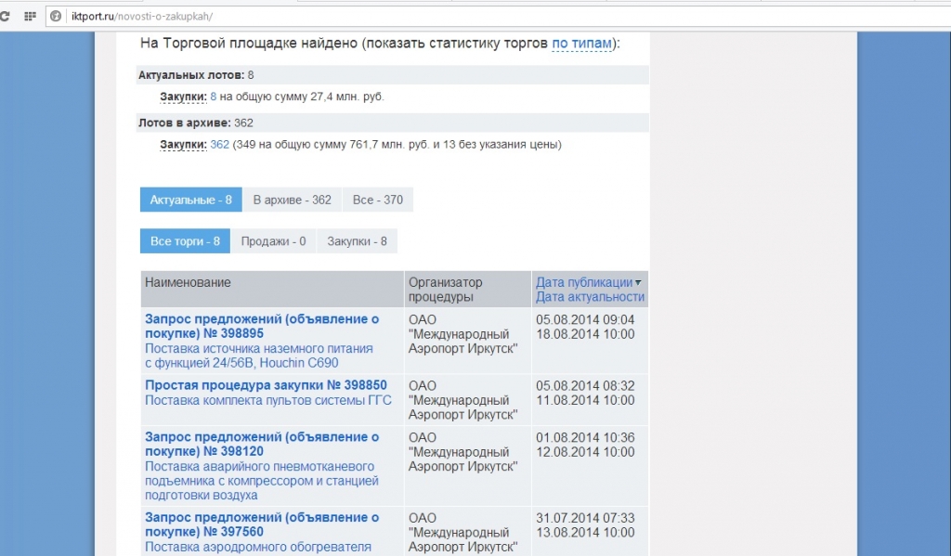
Task: Open Простая процедура закупки № 398850
Action: coord(266,385)
